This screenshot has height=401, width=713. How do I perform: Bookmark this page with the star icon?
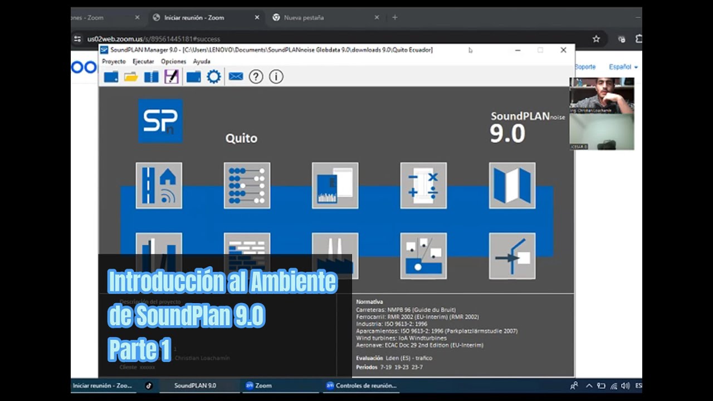click(x=596, y=39)
